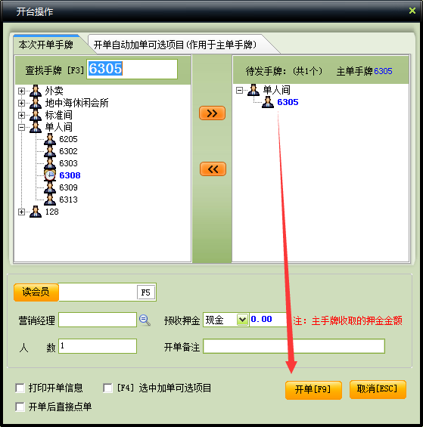Collapse the 单人间 node in left tree

(x=21, y=127)
